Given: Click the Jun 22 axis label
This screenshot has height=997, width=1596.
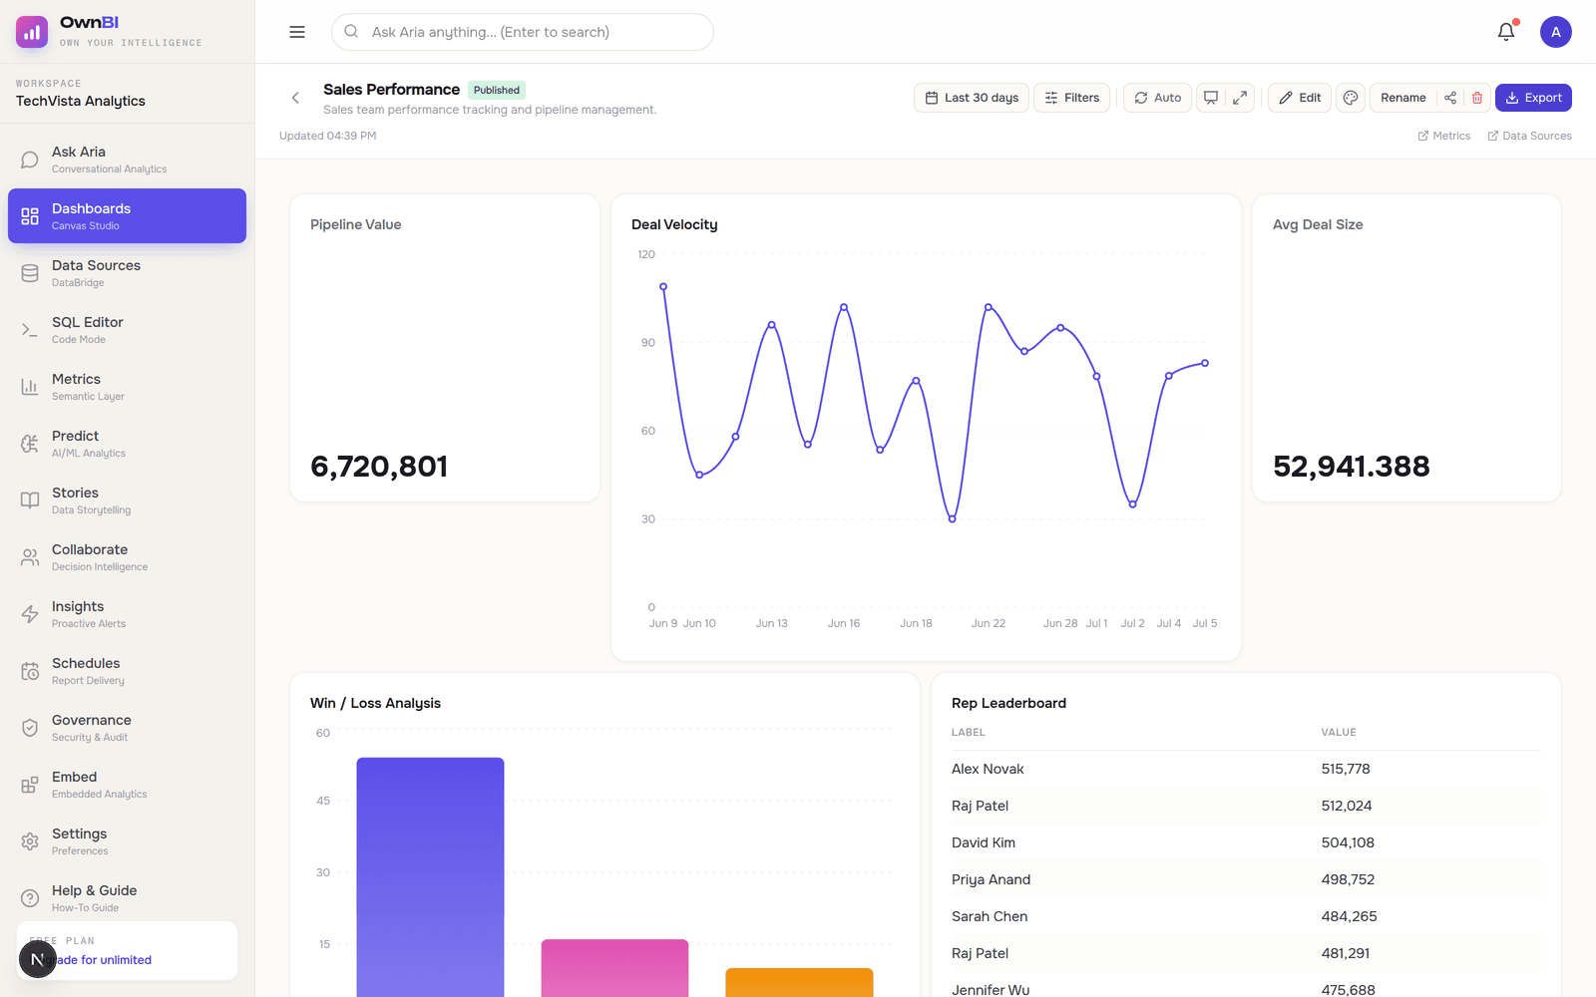Looking at the screenshot, I should [x=989, y=623].
